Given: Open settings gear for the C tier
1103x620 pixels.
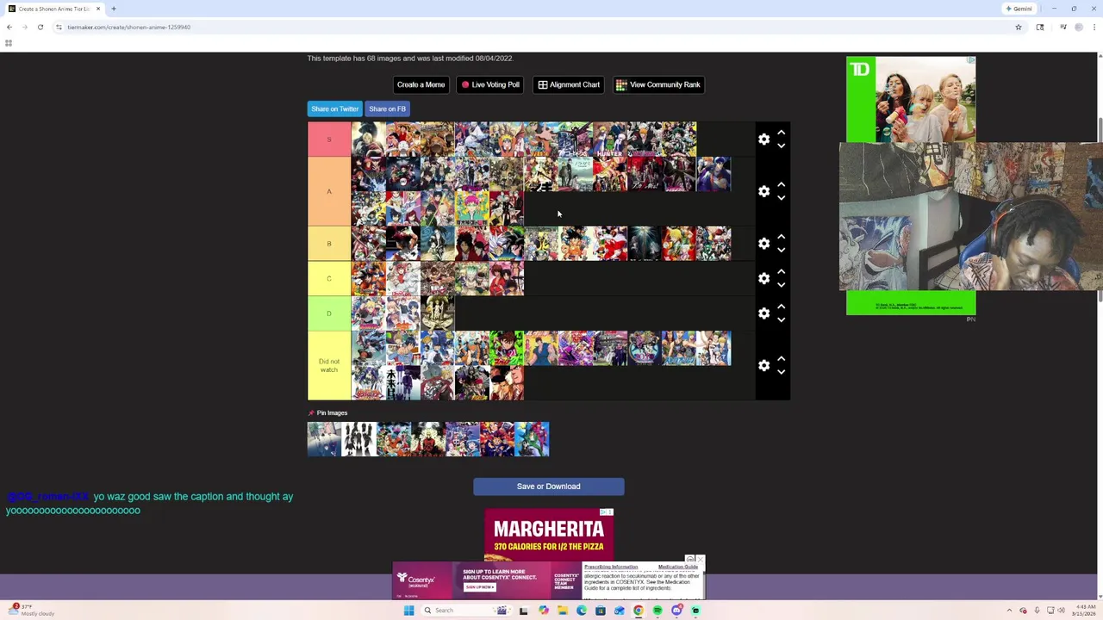Looking at the screenshot, I should pos(763,278).
